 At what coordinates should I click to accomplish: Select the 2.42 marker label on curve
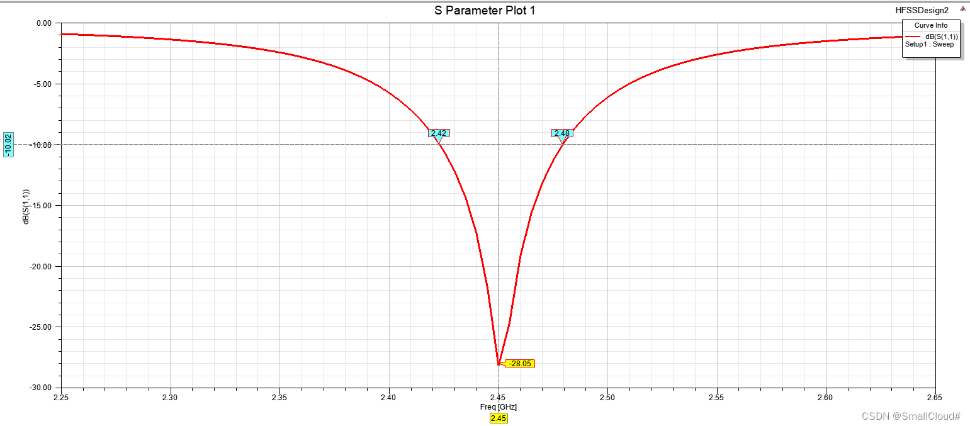click(439, 133)
